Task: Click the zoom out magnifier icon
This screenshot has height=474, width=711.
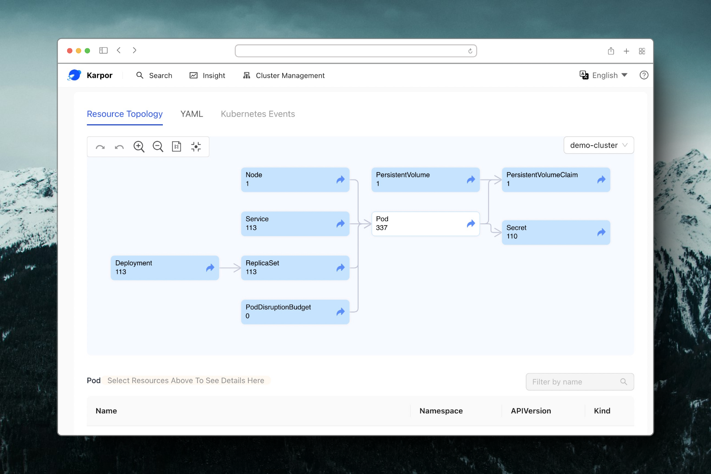Action: 158,147
